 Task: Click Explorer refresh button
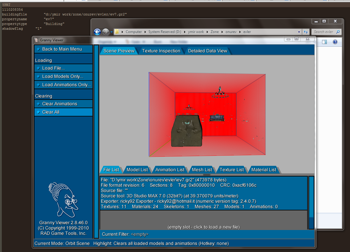[305, 32]
